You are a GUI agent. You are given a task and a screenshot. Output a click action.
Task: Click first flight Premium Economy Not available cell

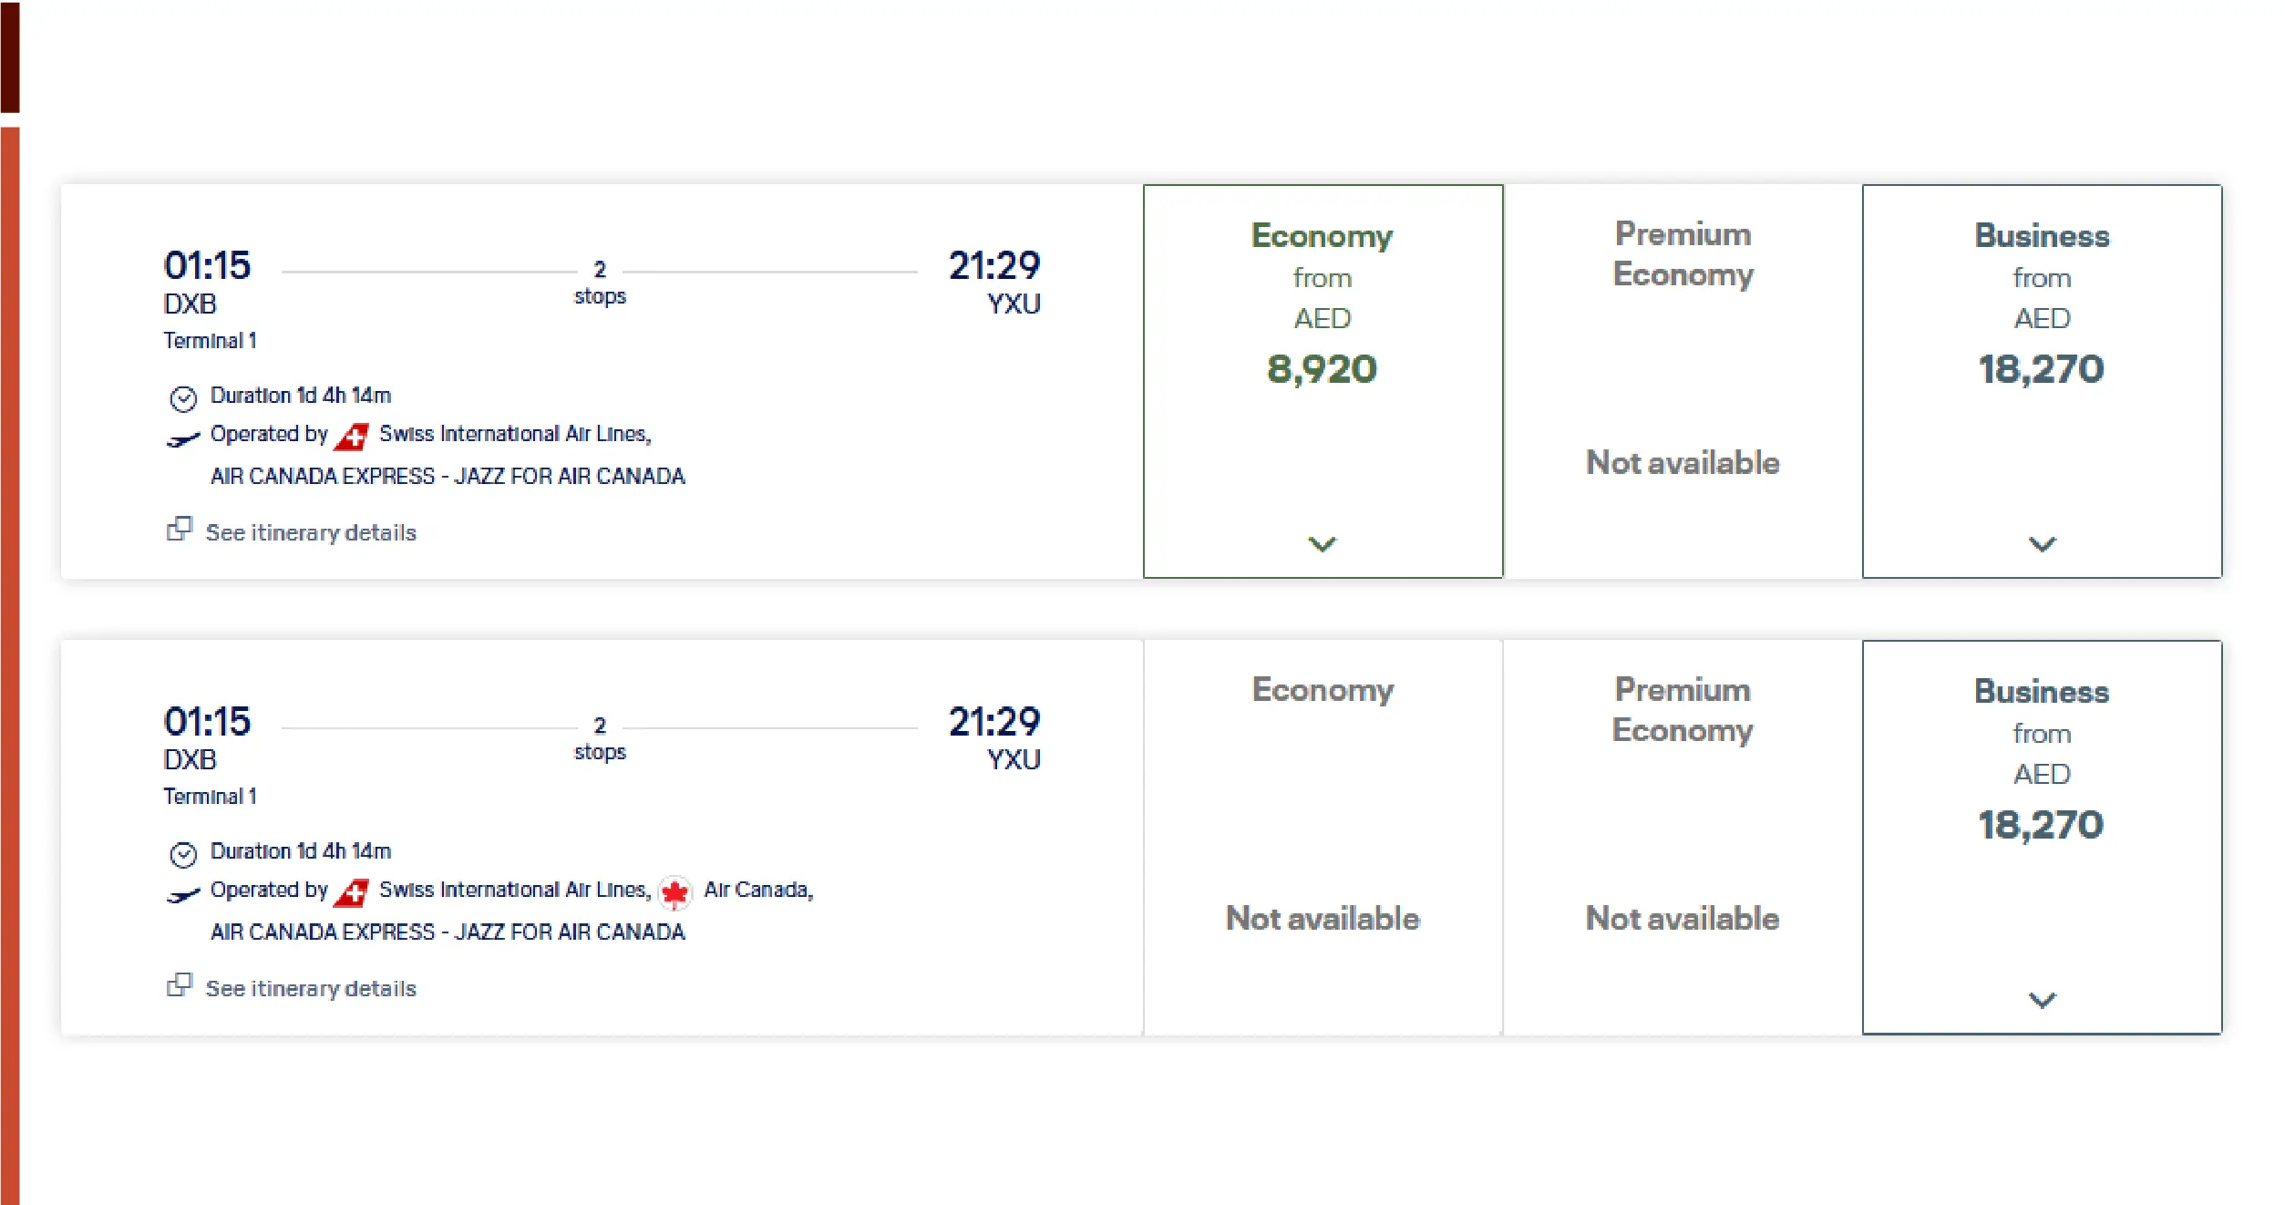point(1683,462)
